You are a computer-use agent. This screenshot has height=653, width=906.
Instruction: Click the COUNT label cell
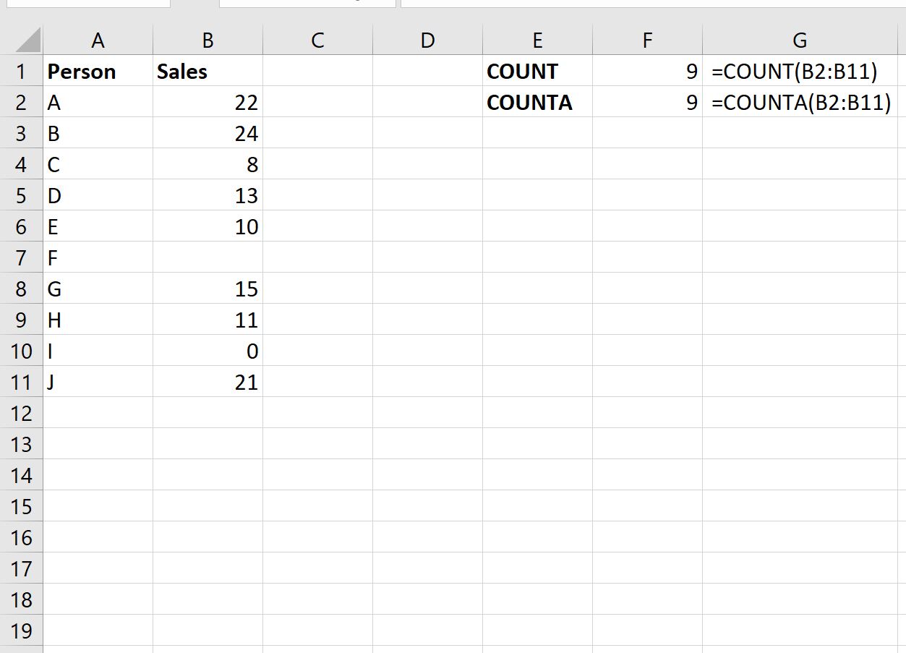537,72
